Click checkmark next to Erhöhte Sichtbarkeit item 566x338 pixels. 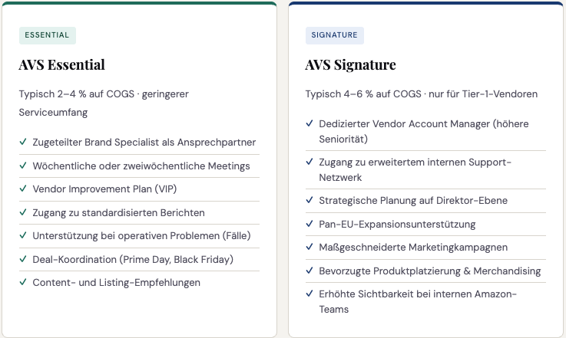tap(309, 294)
